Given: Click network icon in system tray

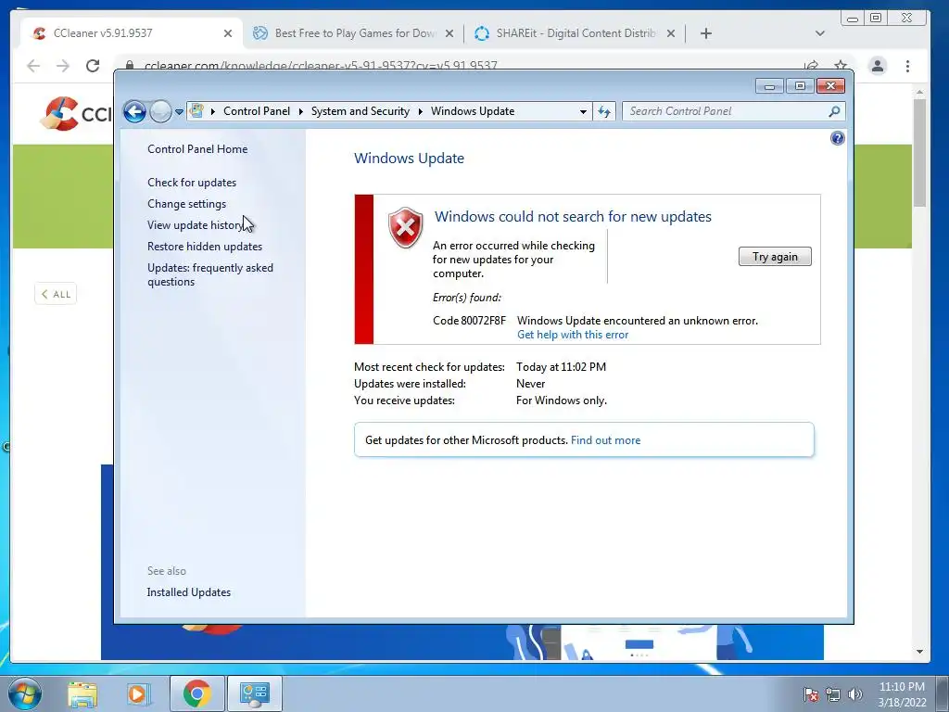Looking at the screenshot, I should [833, 694].
